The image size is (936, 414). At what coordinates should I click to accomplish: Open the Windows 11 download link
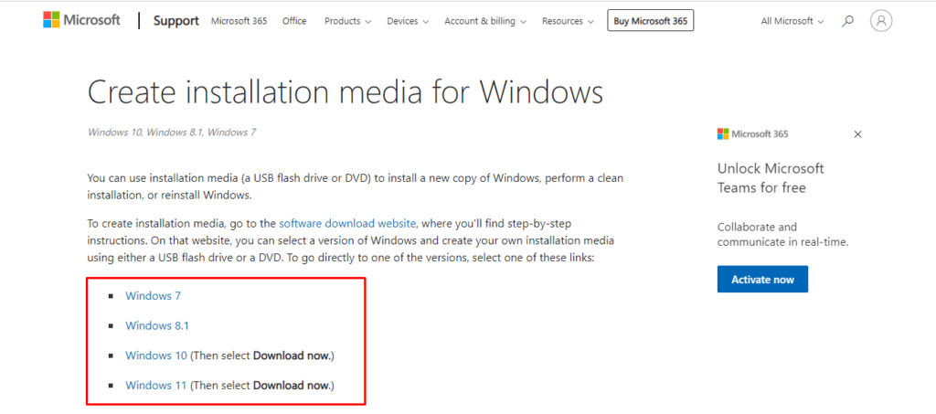pos(155,385)
